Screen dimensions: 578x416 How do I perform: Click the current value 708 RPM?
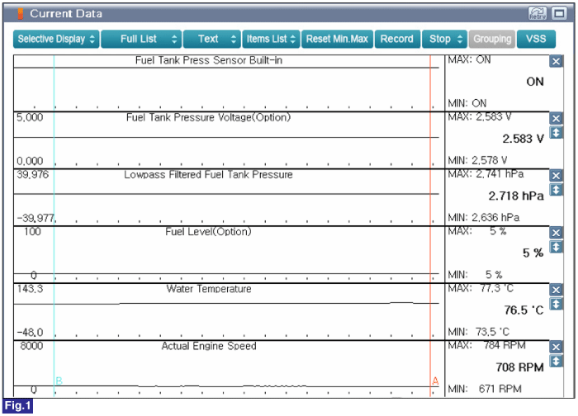[519, 367]
